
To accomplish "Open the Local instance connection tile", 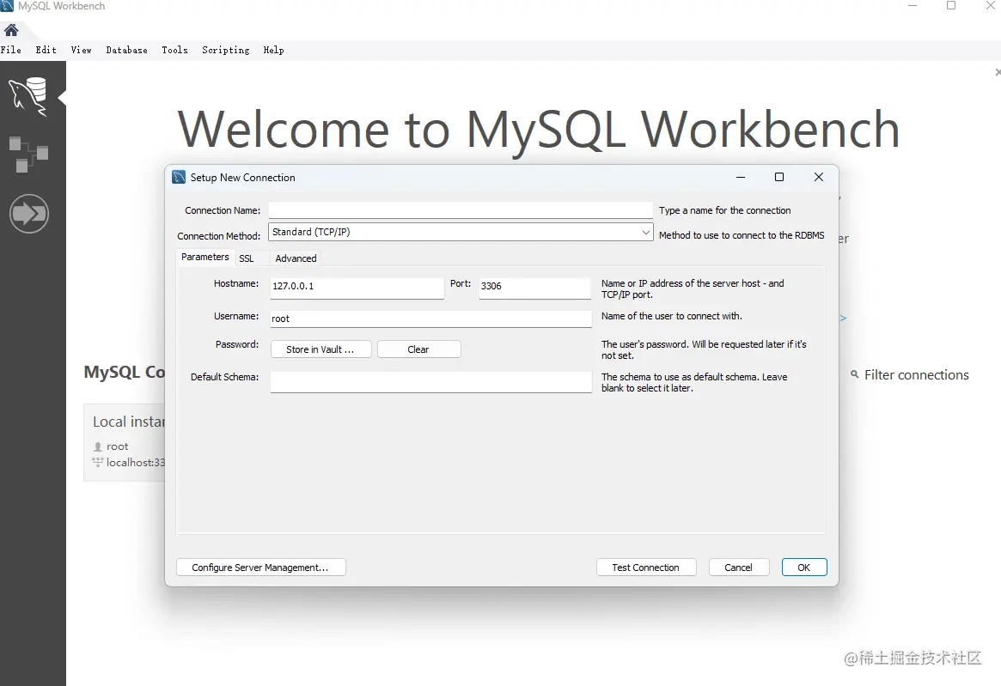I will (x=125, y=442).
